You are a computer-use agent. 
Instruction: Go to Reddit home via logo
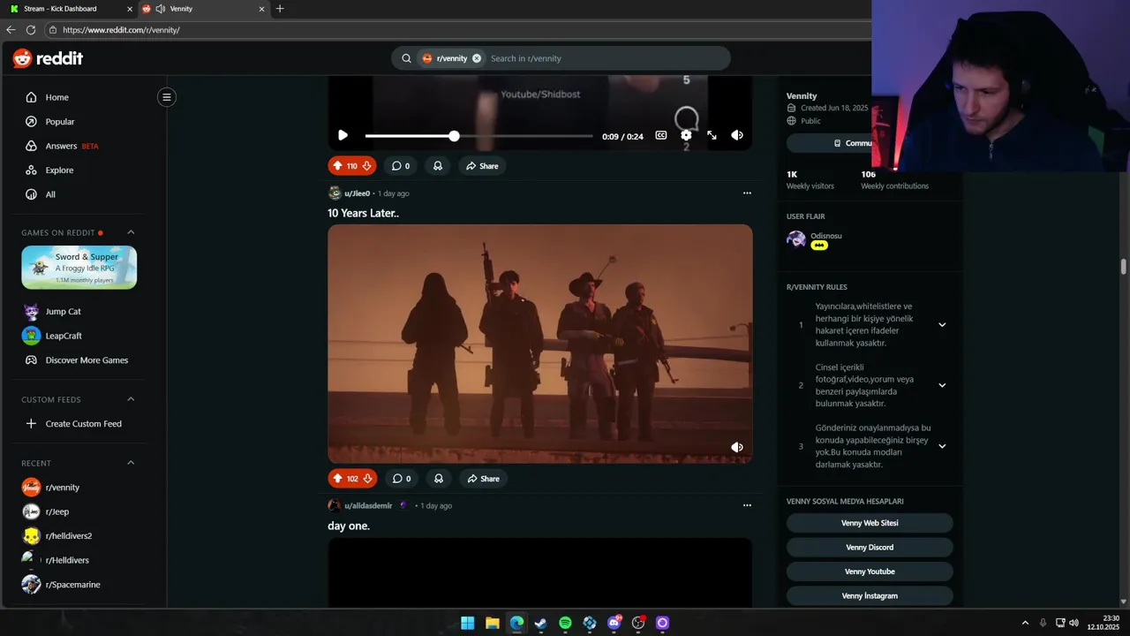pyautogui.click(x=48, y=58)
